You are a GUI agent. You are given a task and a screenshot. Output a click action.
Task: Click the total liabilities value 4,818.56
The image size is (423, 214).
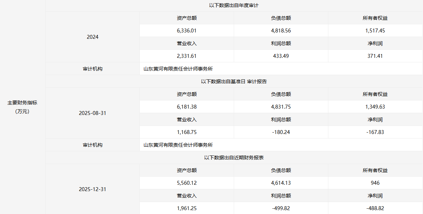281,31
